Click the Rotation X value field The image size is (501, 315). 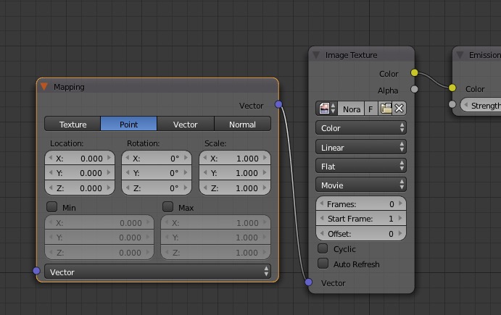[x=157, y=159]
